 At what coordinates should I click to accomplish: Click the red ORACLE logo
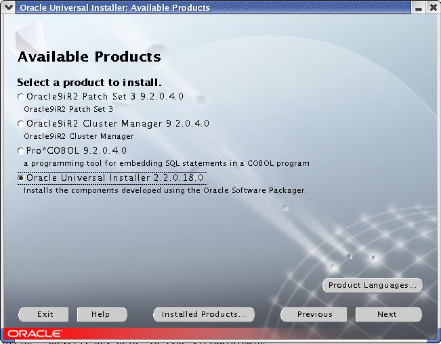35,333
